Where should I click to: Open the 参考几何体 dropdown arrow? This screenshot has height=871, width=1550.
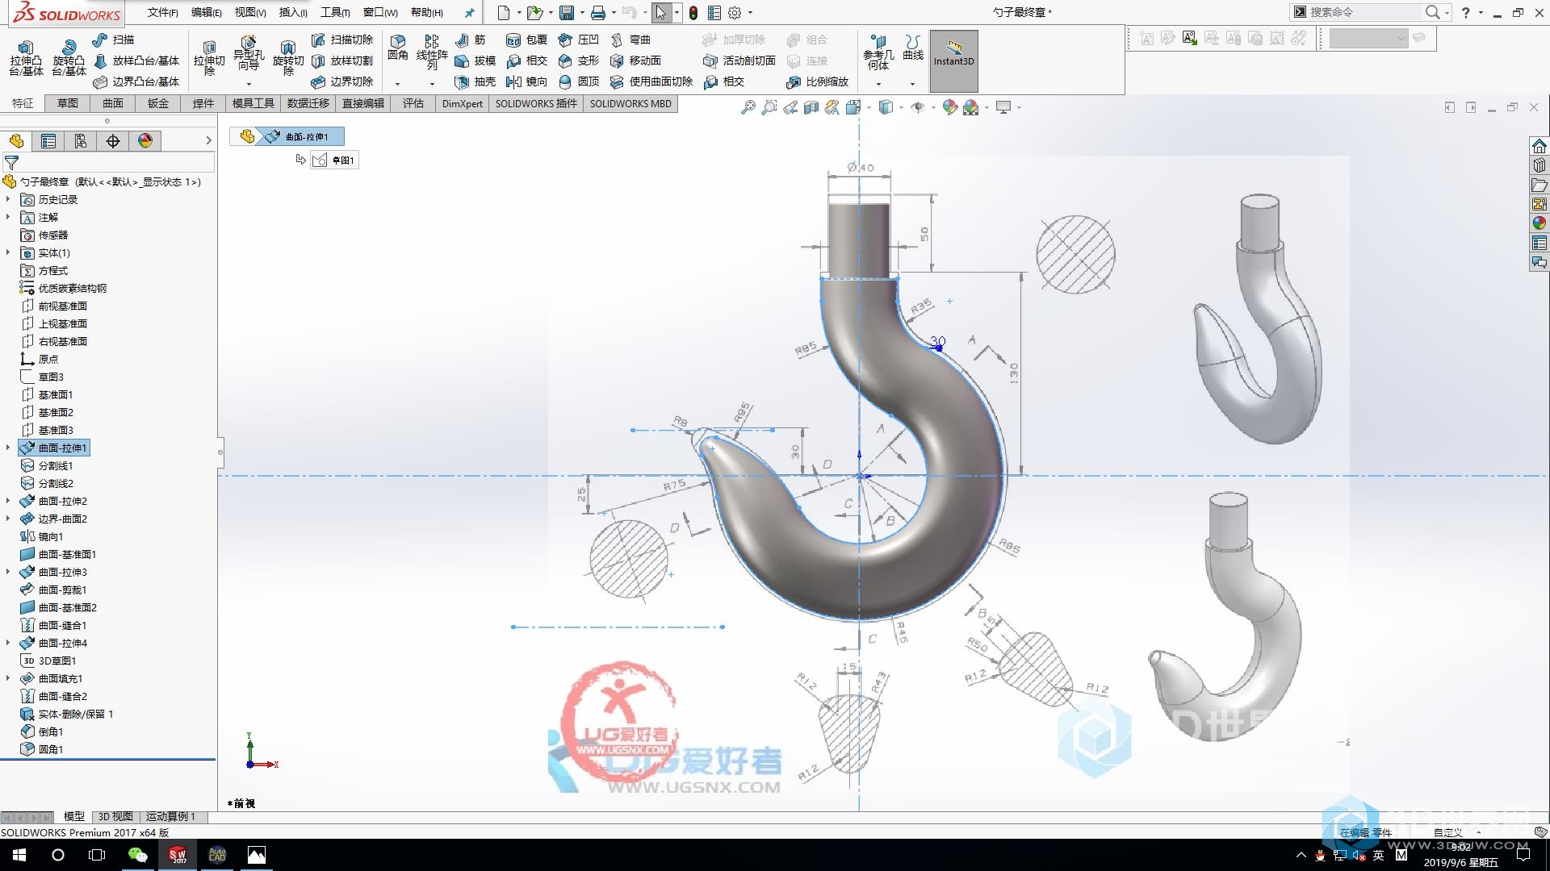pyautogui.click(x=878, y=84)
